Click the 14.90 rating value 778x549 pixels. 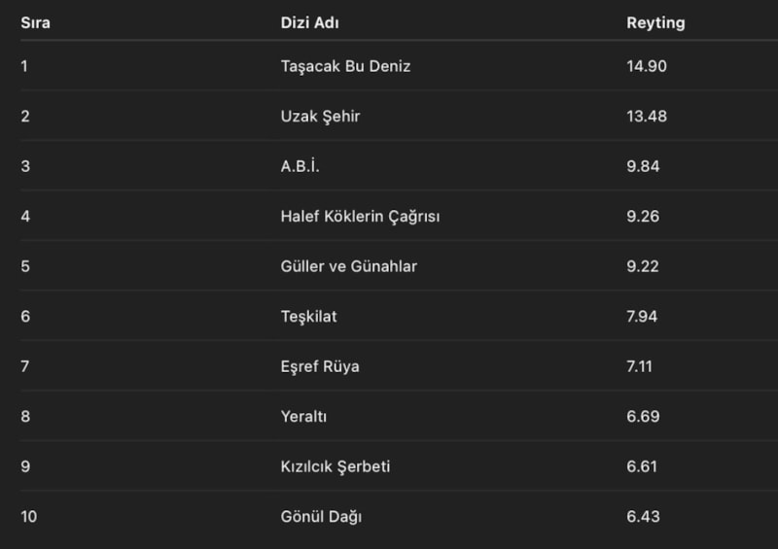[647, 66]
